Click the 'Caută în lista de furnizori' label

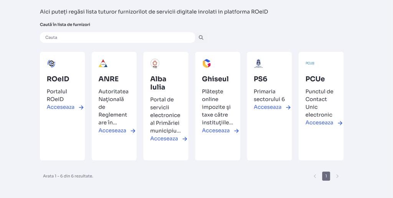click(x=65, y=25)
